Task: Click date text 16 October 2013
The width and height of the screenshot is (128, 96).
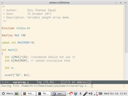Action: (39, 14)
